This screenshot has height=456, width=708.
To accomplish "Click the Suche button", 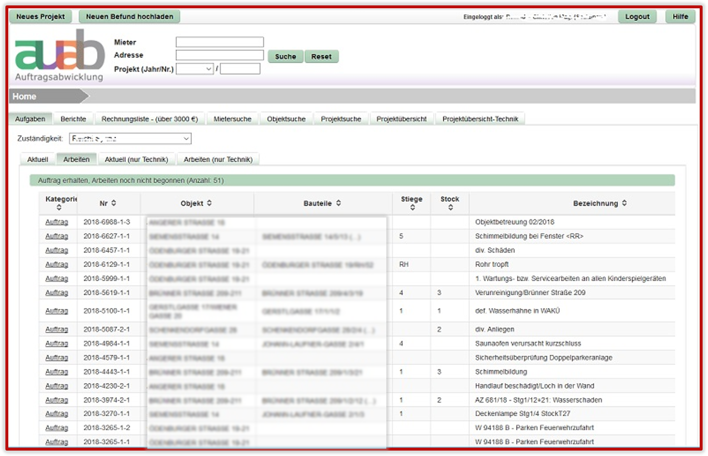I will click(x=285, y=57).
